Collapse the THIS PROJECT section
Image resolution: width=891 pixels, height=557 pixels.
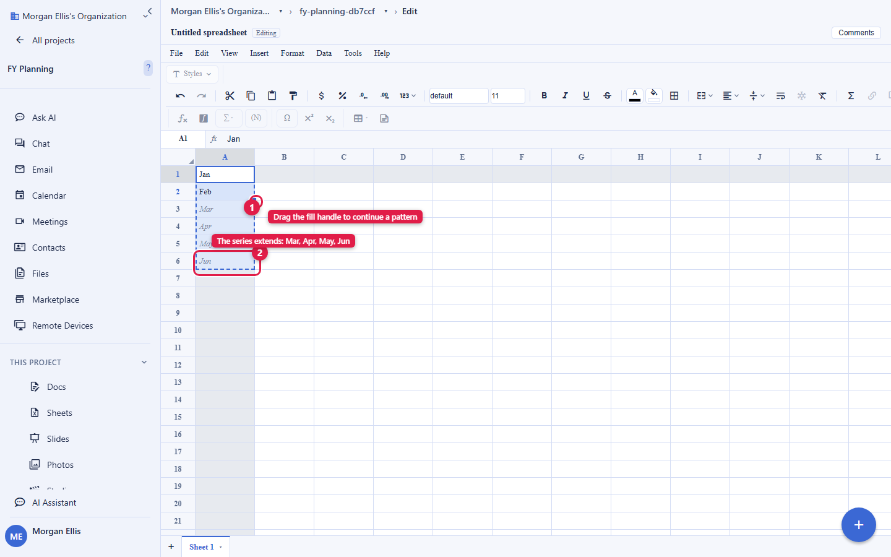tap(144, 363)
